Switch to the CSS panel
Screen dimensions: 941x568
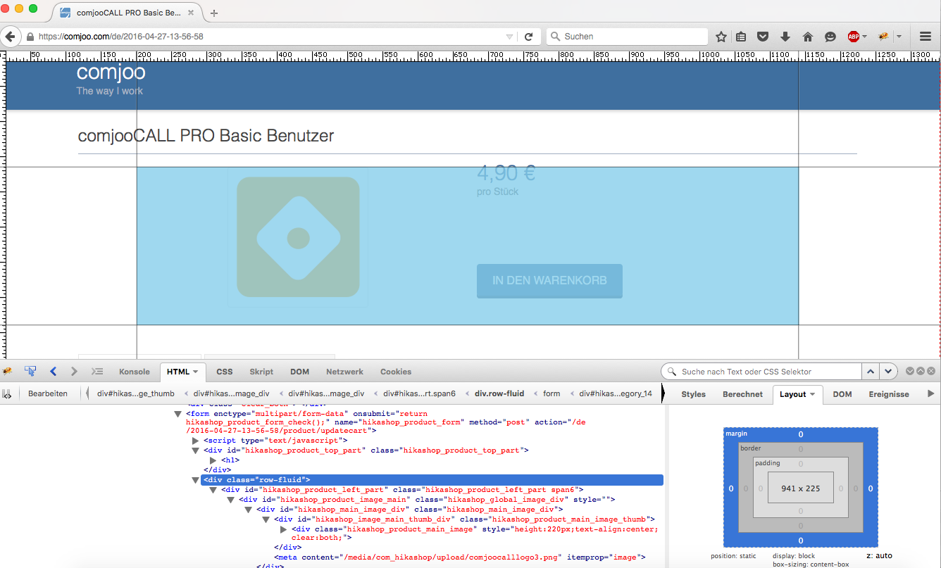225,372
